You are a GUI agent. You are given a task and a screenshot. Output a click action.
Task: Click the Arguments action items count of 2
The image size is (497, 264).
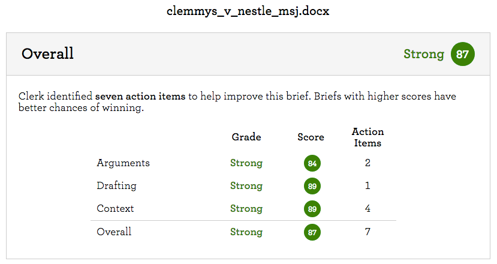coord(368,163)
